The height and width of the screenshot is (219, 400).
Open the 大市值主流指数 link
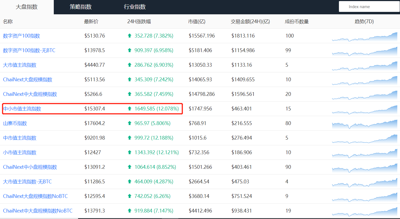19,65
